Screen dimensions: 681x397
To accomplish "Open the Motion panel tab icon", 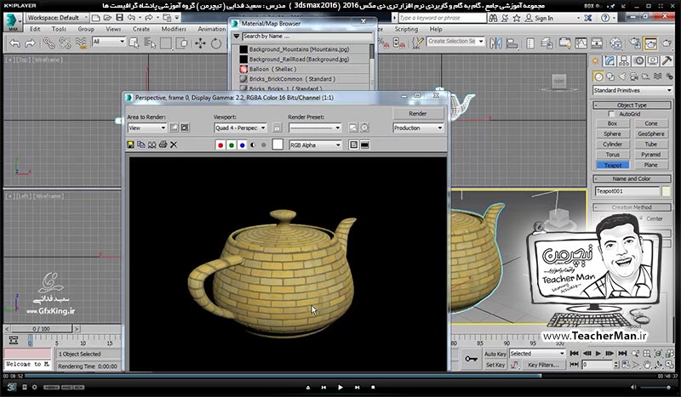I will 638,61.
